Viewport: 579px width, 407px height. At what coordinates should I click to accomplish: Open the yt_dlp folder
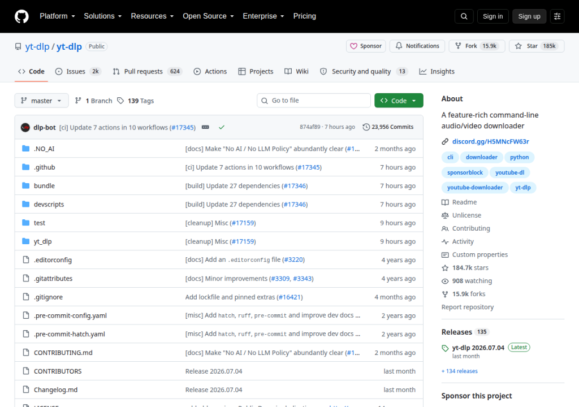pyautogui.click(x=43, y=241)
